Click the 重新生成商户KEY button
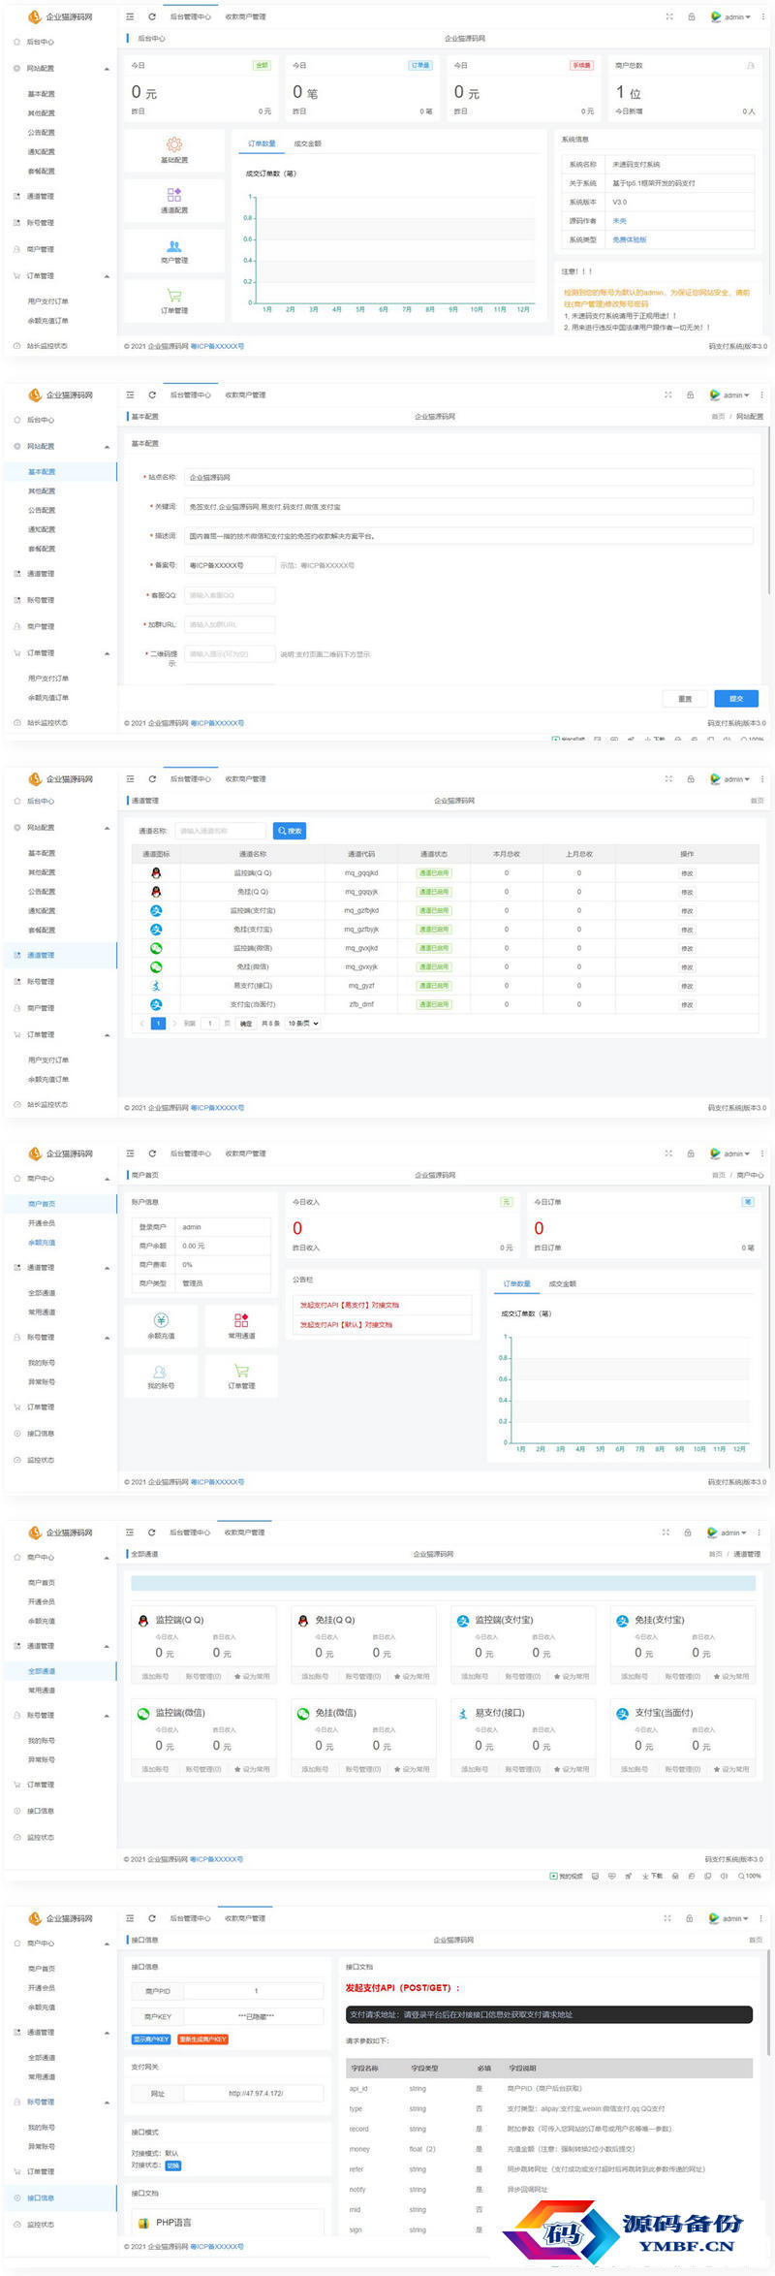Image resolution: width=775 pixels, height=2276 pixels. [202, 2039]
